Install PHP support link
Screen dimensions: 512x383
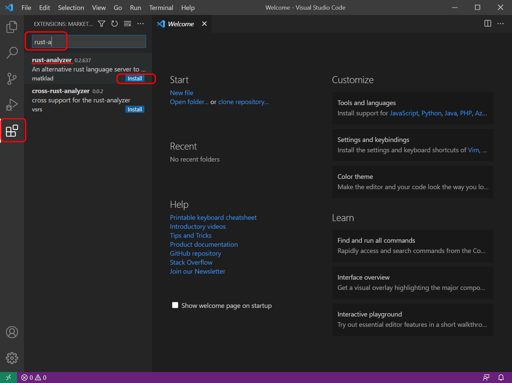click(x=466, y=113)
